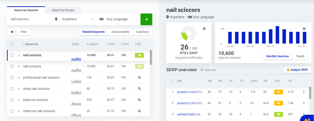The width and height of the screenshot is (314, 121).
Task: Tick the checkbox for sharp nail scissors
Action: [12, 89]
